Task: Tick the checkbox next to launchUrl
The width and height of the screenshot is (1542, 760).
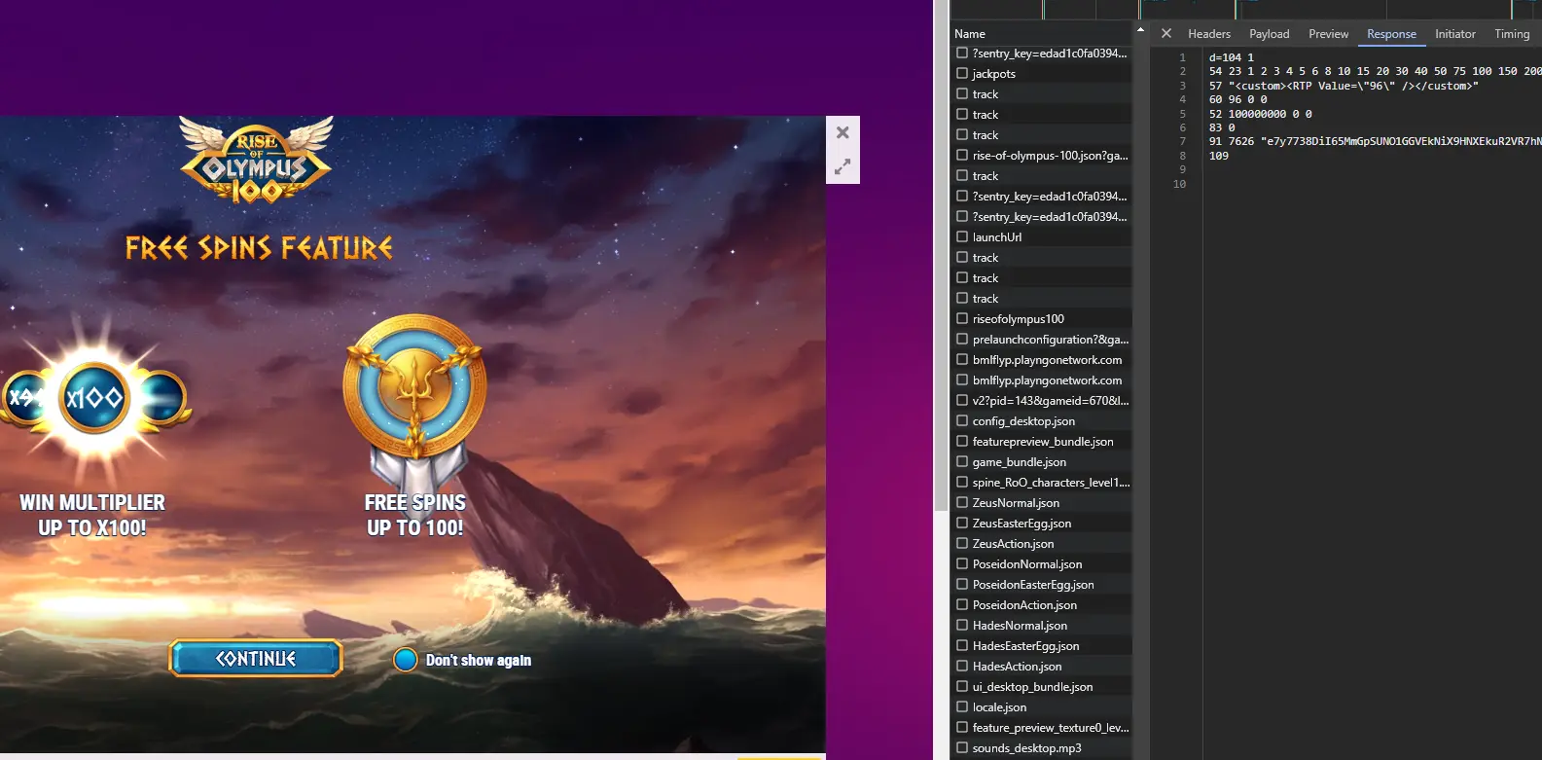Action: point(962,236)
